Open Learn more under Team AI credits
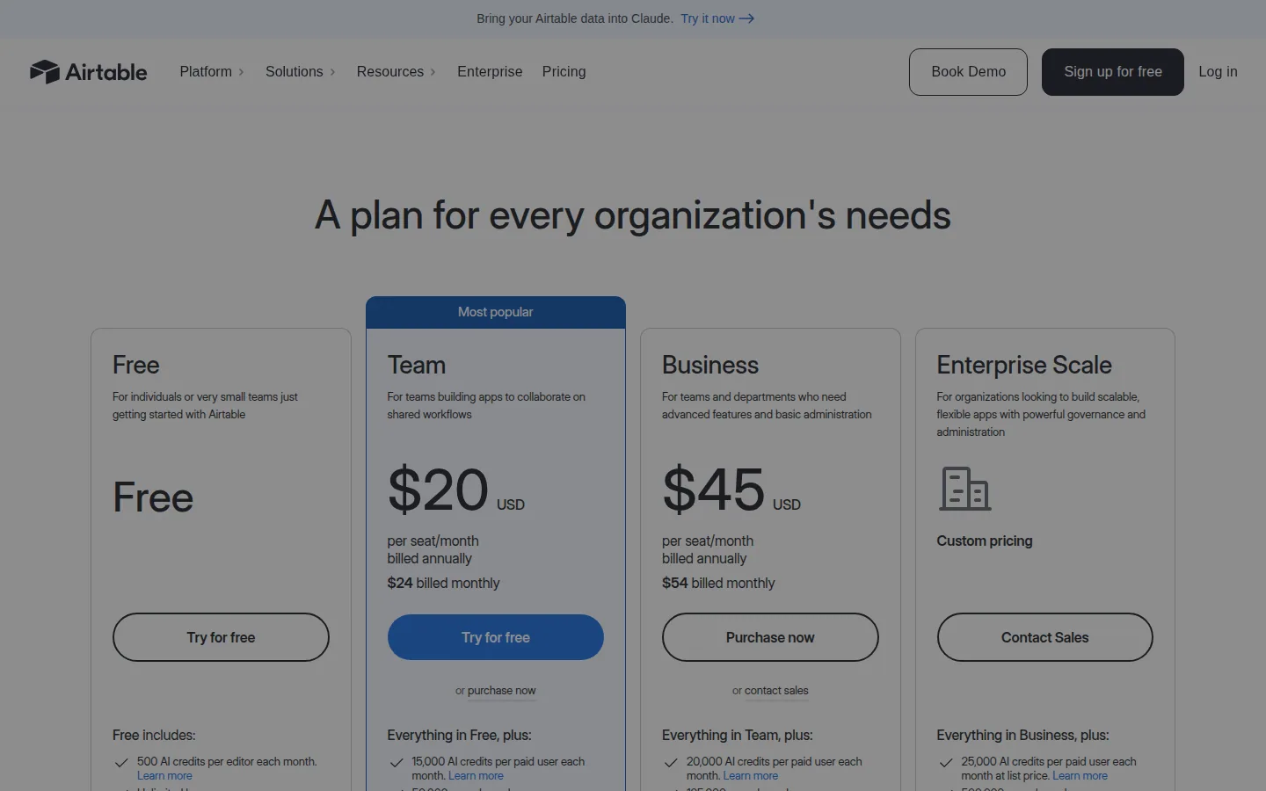 476,776
